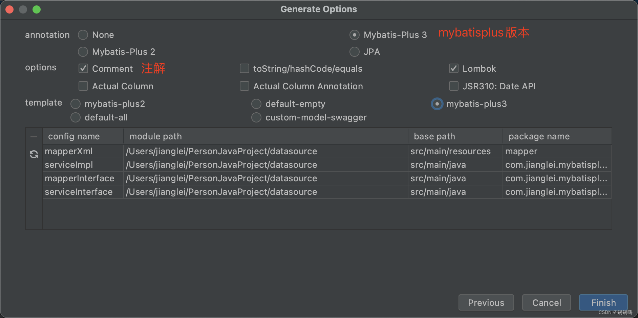Click the config name column header
The width and height of the screenshot is (638, 318).
coord(83,136)
